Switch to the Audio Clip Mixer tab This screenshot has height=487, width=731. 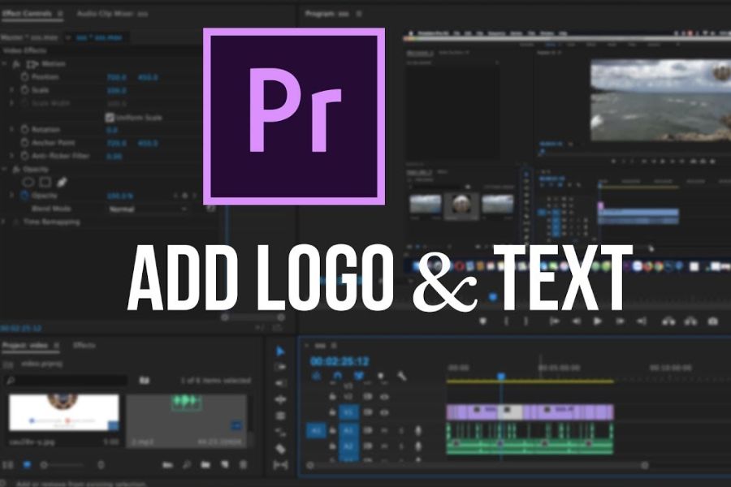click(112, 14)
